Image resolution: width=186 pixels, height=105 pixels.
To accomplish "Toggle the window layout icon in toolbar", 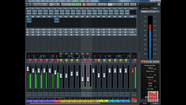I will (27, 4).
